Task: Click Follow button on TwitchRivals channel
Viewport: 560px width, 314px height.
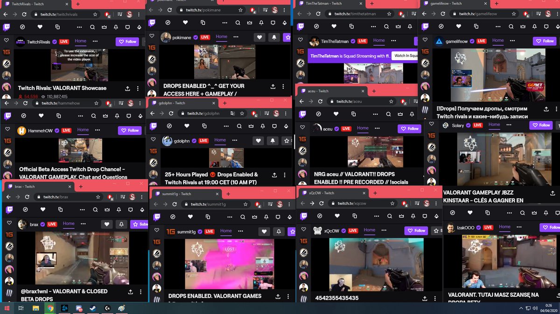Action: coord(128,42)
